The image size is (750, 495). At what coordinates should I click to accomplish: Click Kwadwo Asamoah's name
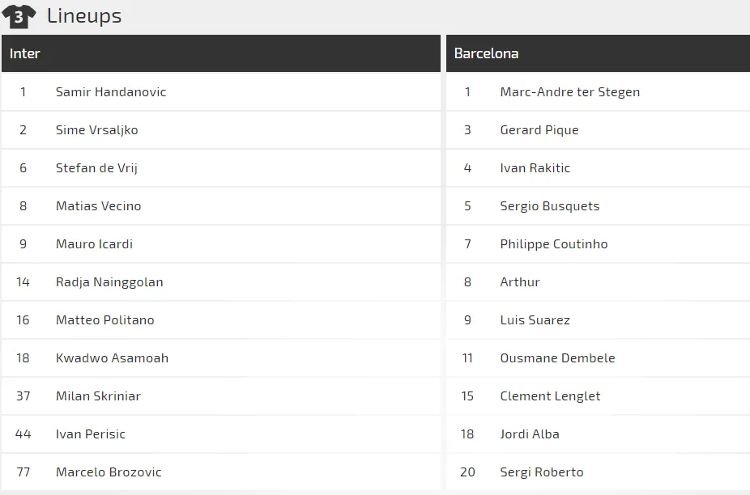pos(112,358)
